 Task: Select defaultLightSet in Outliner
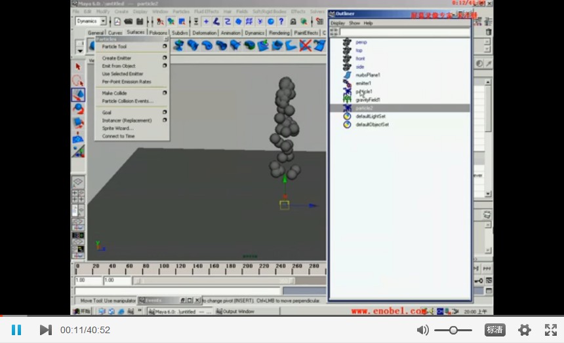[371, 117]
